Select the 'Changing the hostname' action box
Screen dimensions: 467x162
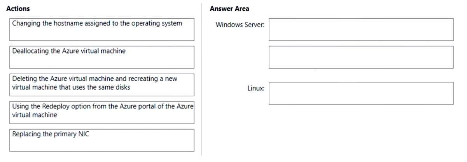(101, 30)
